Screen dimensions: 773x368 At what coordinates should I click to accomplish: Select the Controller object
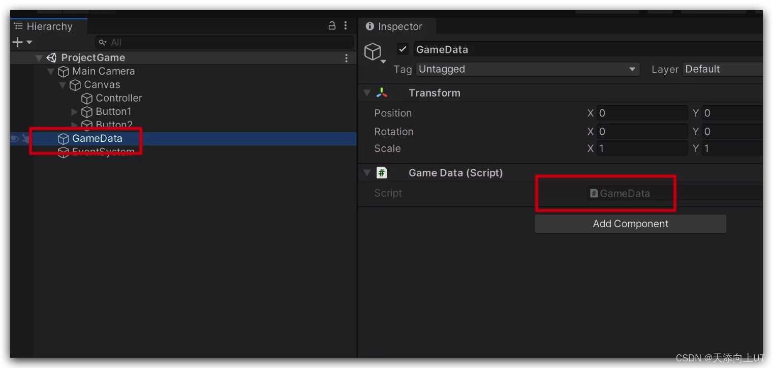click(119, 98)
